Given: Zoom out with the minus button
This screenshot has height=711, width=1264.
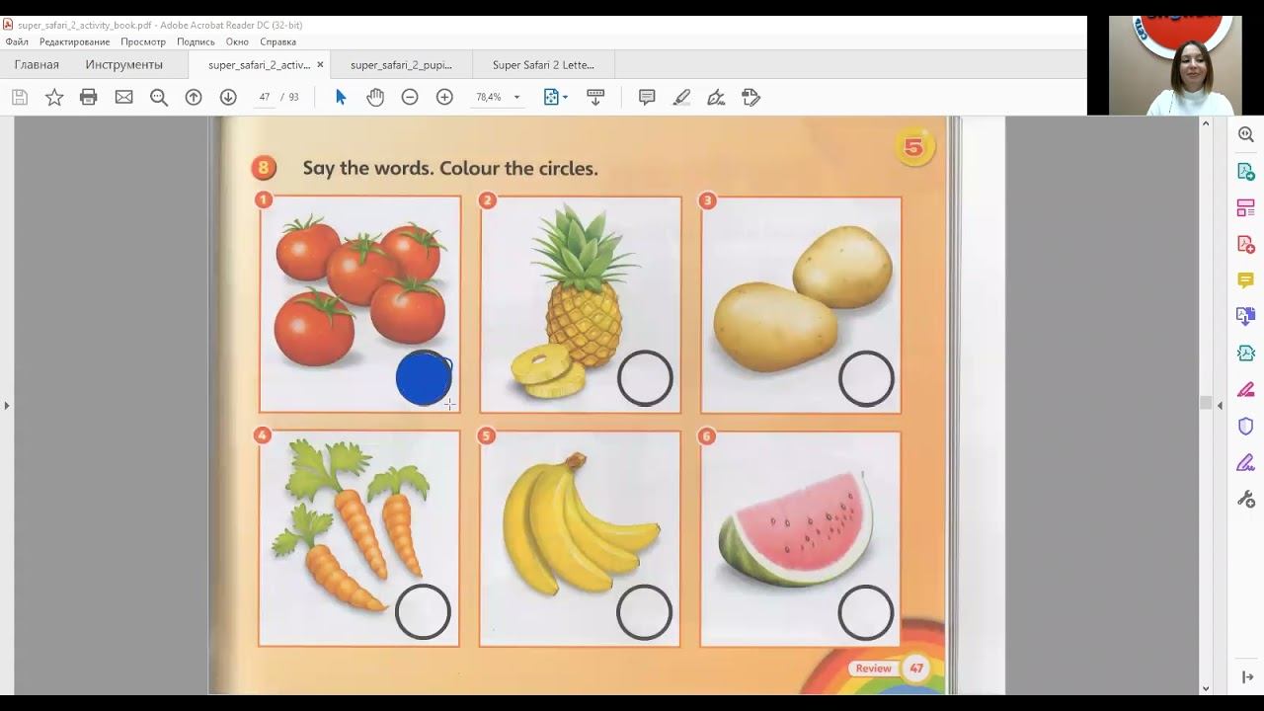Looking at the screenshot, I should point(410,97).
